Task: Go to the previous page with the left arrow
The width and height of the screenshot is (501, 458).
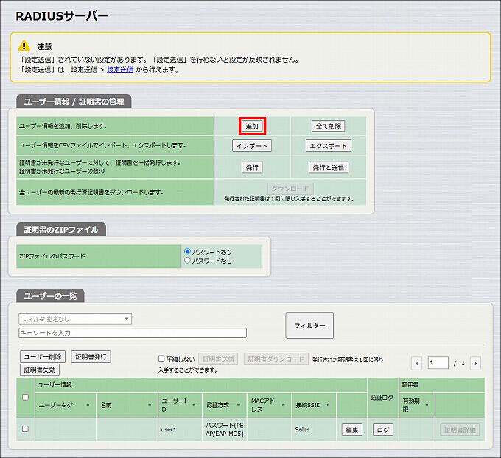Action: 416,364
